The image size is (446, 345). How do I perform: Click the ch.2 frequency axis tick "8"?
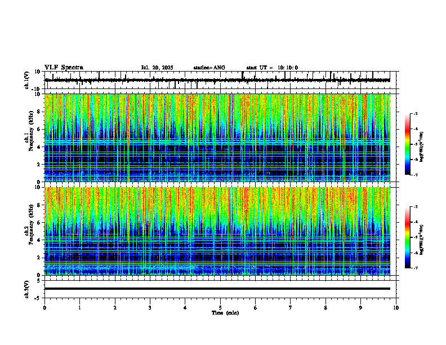(39, 205)
